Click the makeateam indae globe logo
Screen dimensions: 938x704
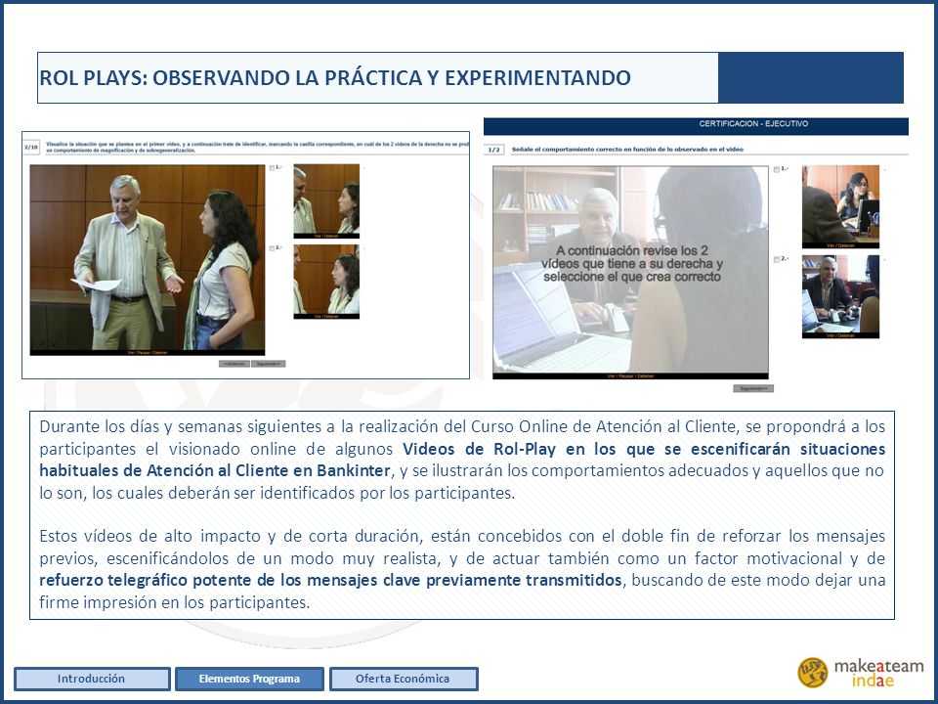pyautogui.click(x=812, y=673)
